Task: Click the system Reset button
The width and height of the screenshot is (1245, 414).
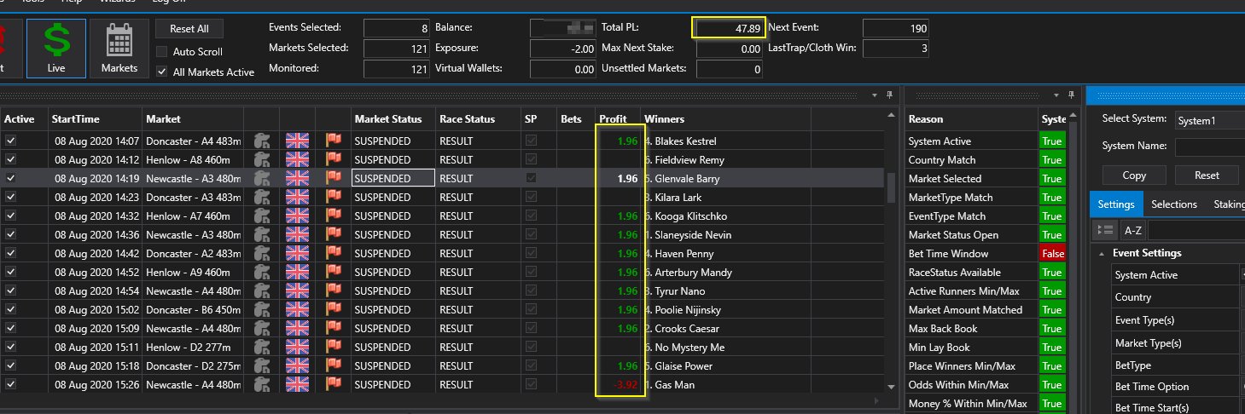Action: pyautogui.click(x=1207, y=175)
